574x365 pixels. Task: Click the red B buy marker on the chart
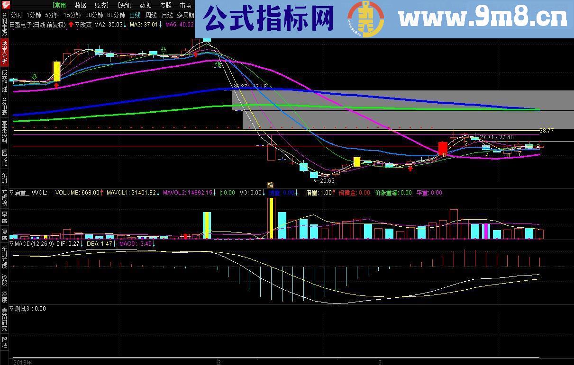click(445, 155)
